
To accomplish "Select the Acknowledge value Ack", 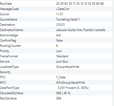I will tap(59, 35).
